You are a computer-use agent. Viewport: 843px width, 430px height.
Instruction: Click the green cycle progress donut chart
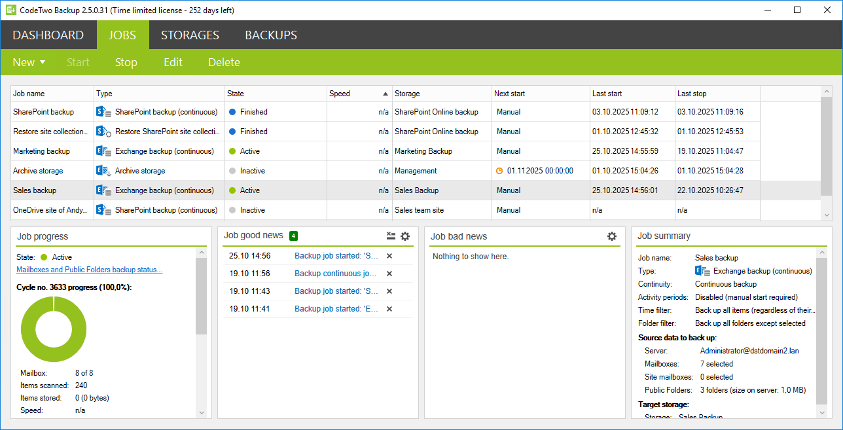click(x=54, y=330)
